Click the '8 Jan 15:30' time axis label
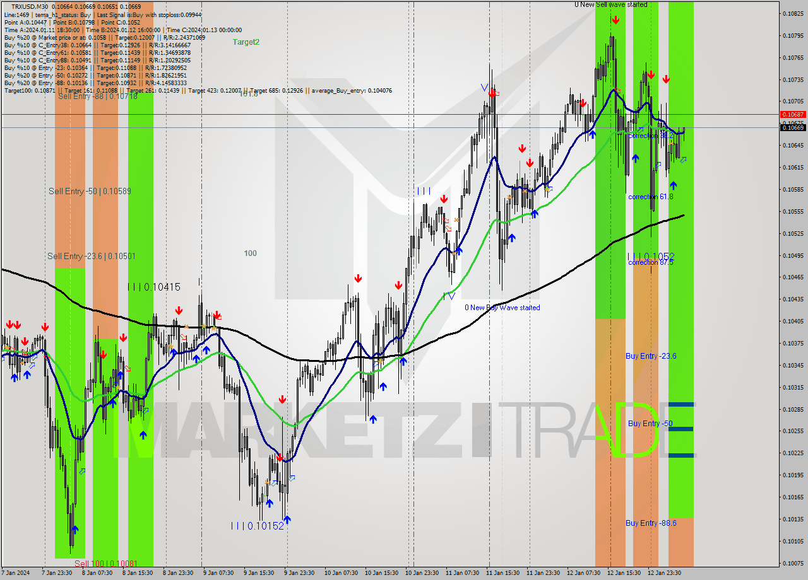The image size is (808, 580). [136, 573]
